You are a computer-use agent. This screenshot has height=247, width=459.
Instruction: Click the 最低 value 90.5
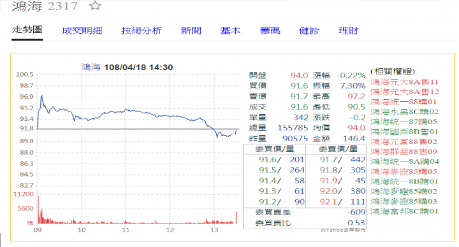coord(356,107)
